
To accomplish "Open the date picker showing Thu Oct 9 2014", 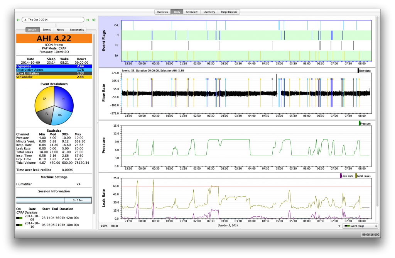I will pyautogui.click(x=53, y=19).
